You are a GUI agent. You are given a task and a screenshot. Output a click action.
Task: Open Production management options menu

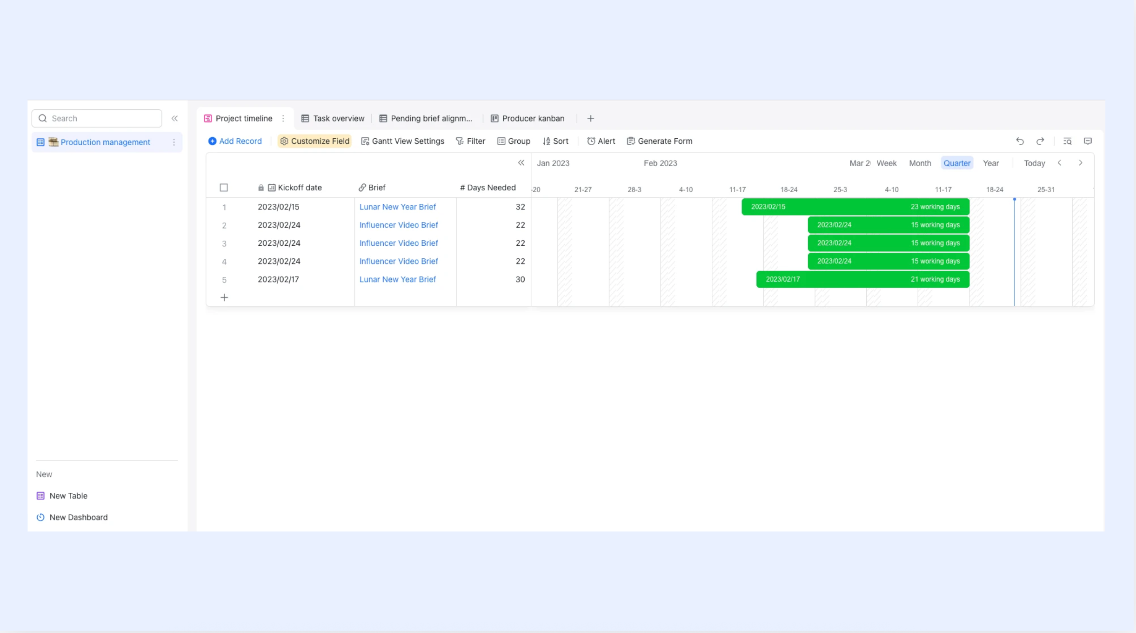pyautogui.click(x=174, y=142)
